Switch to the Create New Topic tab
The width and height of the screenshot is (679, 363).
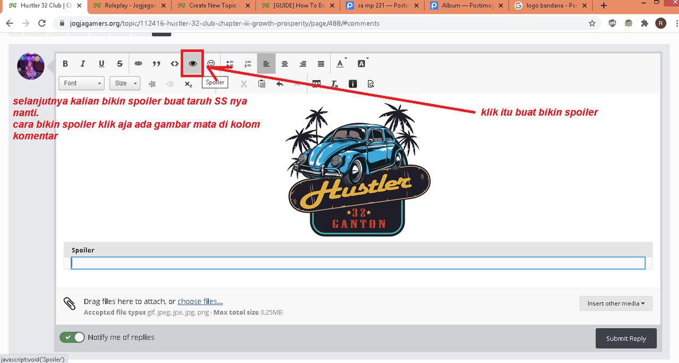pos(213,5)
